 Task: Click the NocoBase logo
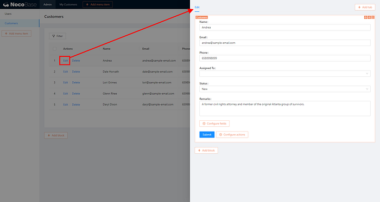pyautogui.click(x=20, y=4)
